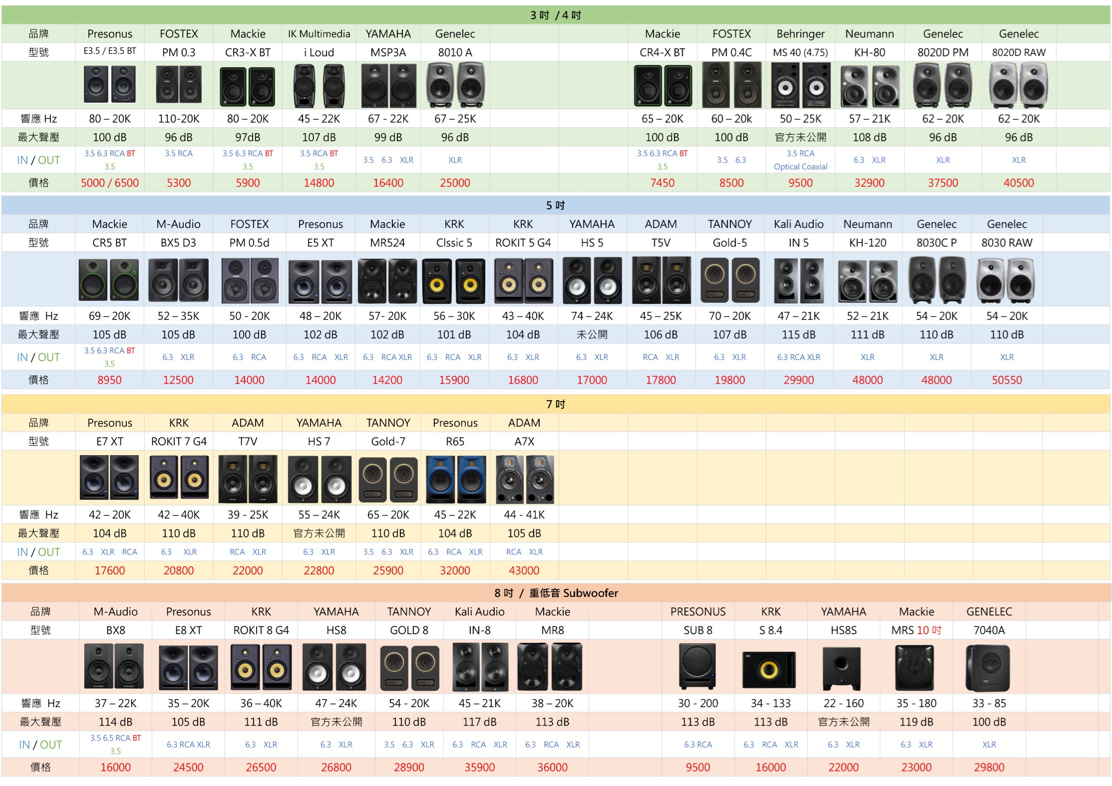Click the FOSTEX PM 0.3 speaker photo
Screen dimensions: 1112x786
(178, 85)
